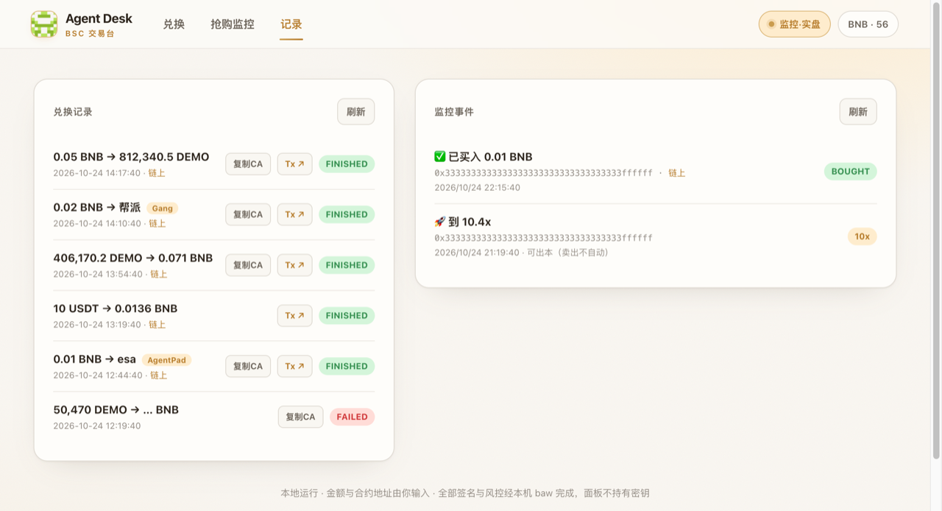Screen dimensions: 942x511
Task: Click the 兑换记录 panel heading
Action: tap(73, 112)
